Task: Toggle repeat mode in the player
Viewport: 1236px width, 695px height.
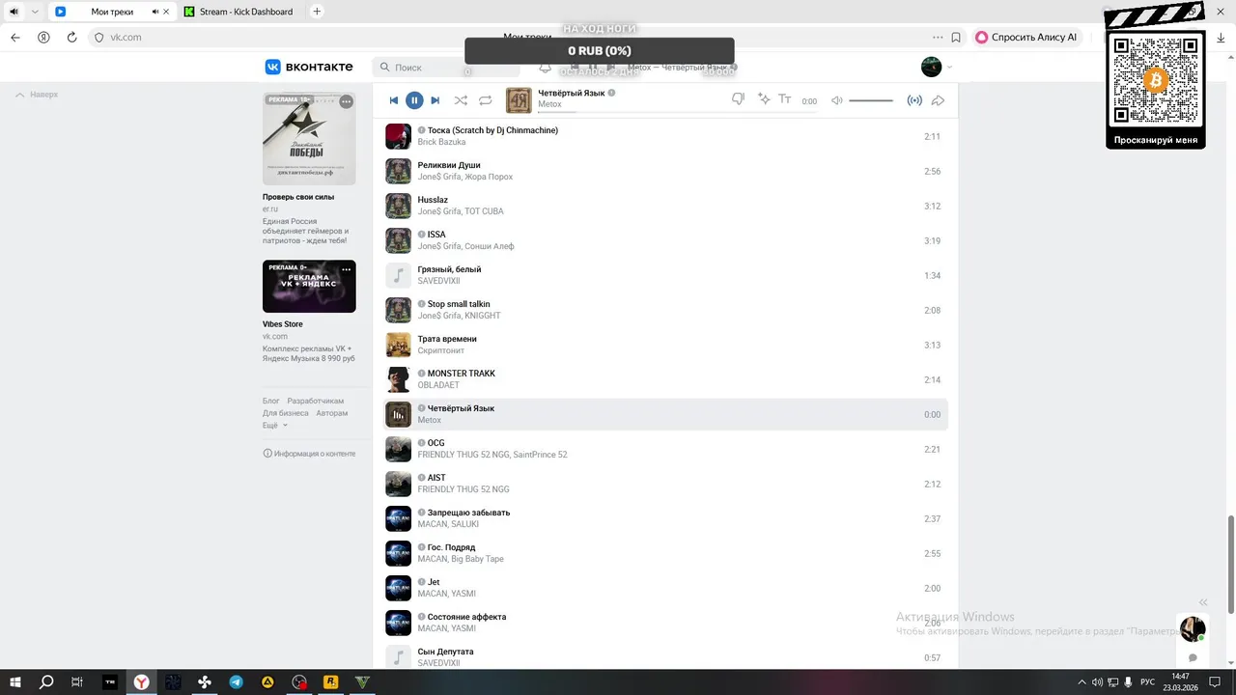Action: pos(486,100)
